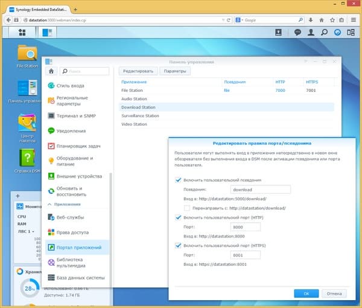The height and width of the screenshot is (308, 362).
Task: Open File Station desktop icon
Action: click(27, 56)
